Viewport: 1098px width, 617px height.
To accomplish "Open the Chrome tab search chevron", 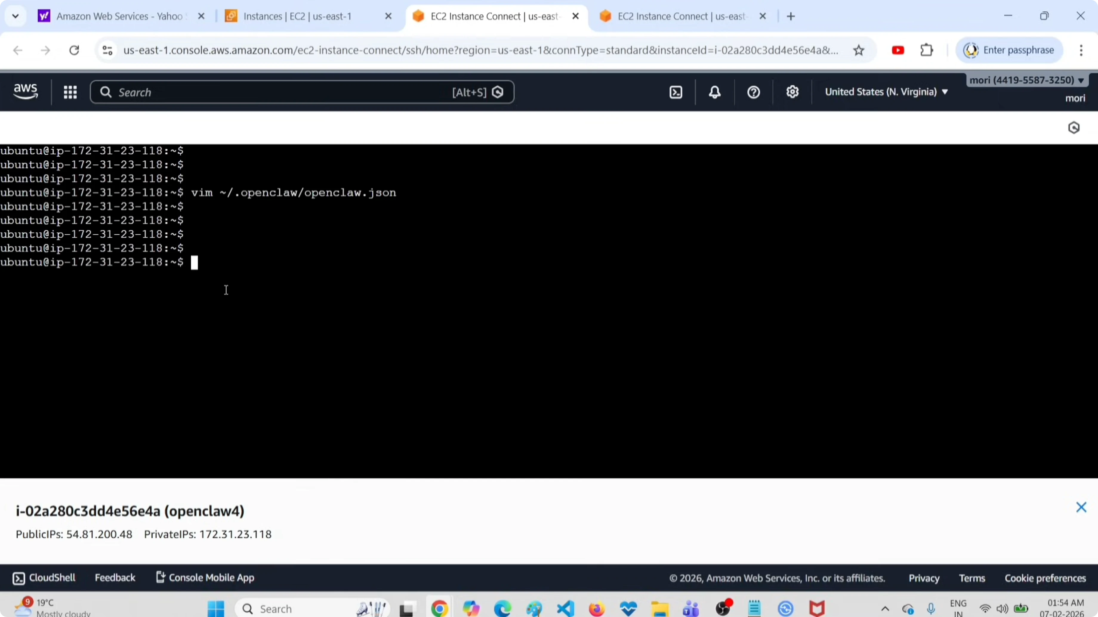I will [x=15, y=17].
